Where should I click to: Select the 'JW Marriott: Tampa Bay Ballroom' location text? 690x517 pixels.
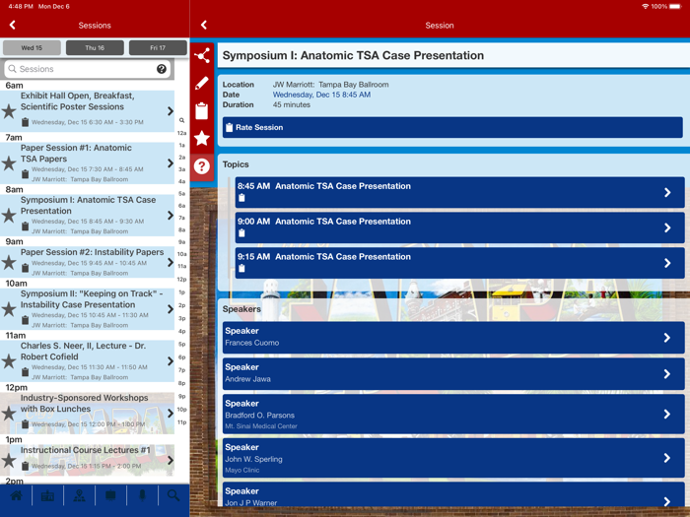pos(330,85)
